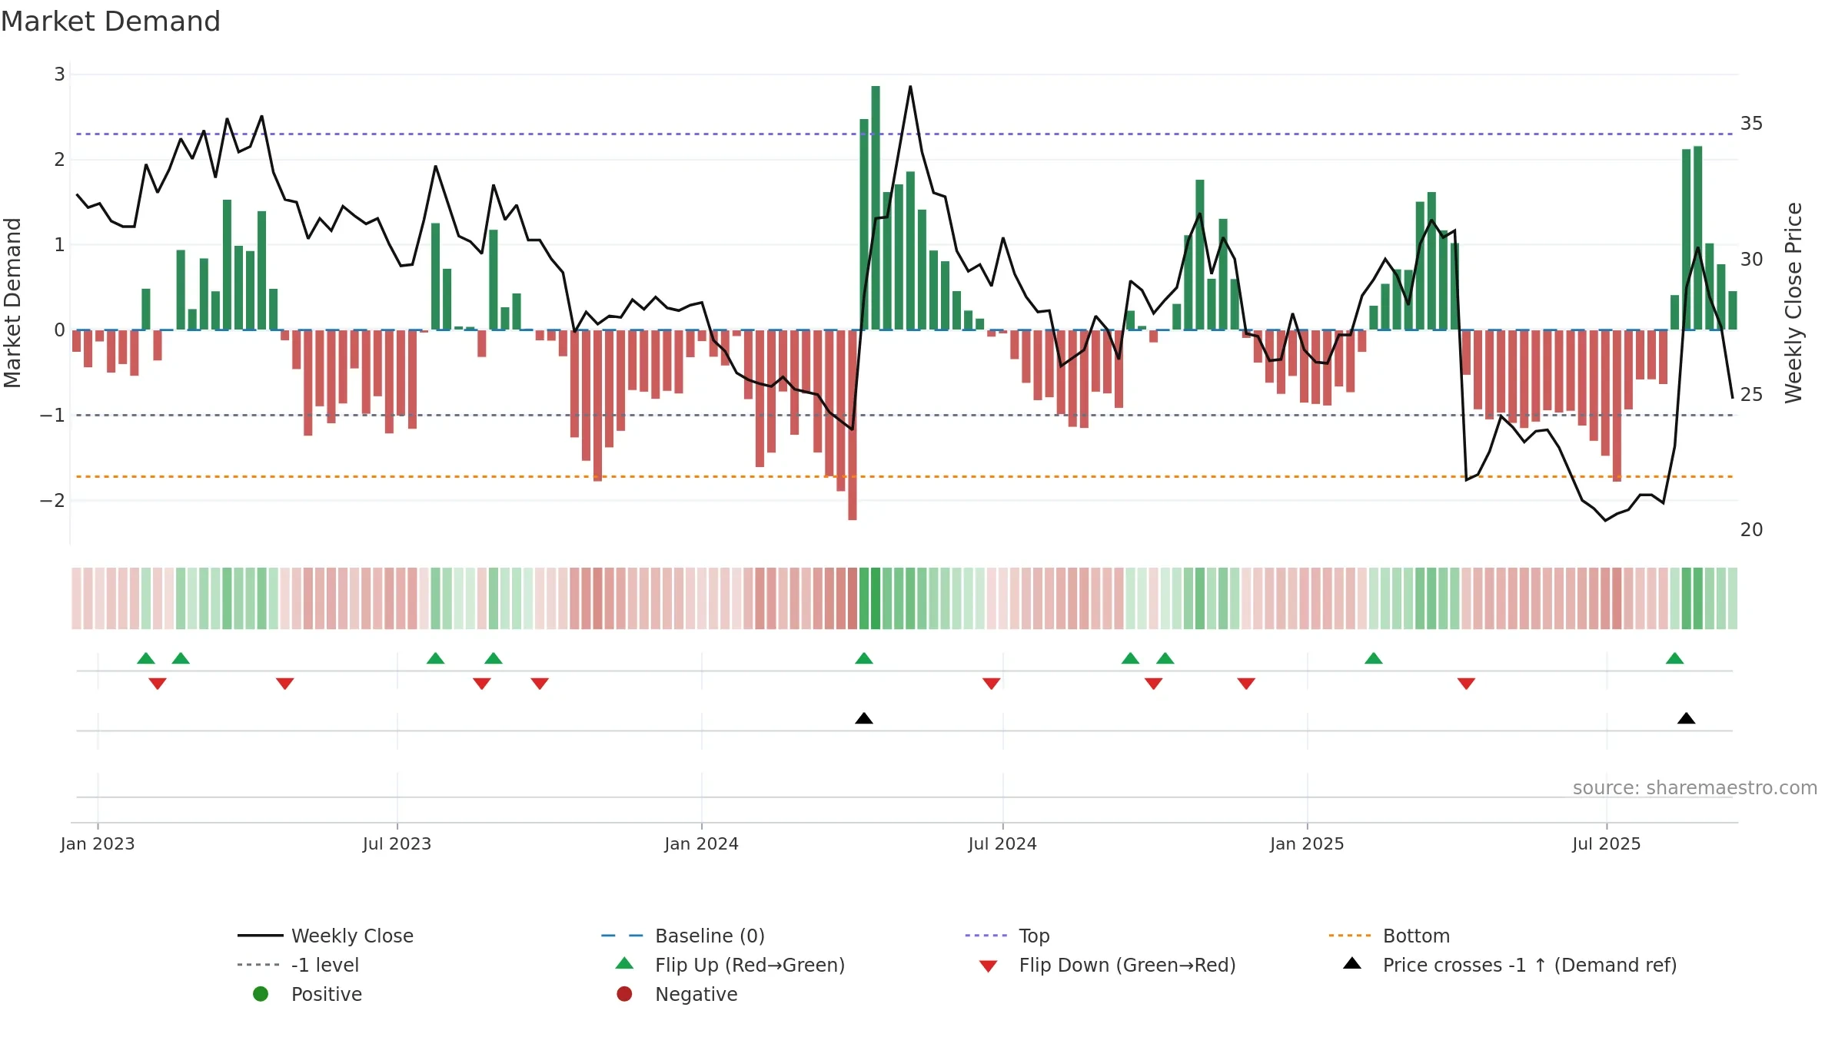Click the Jan 2024 x-axis label

702,843
